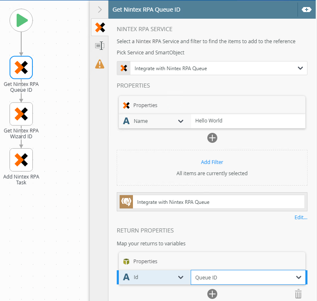Viewport: 317px width, 301px height.
Task: Add a new property with plus button
Action: [212, 138]
